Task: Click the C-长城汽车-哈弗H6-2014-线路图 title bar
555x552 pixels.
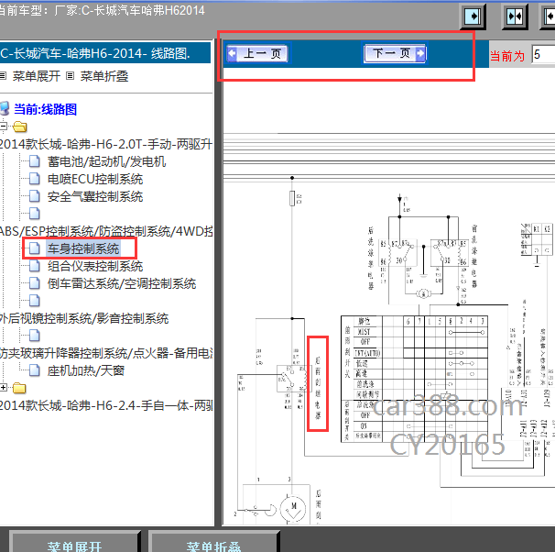Action: tap(105, 53)
